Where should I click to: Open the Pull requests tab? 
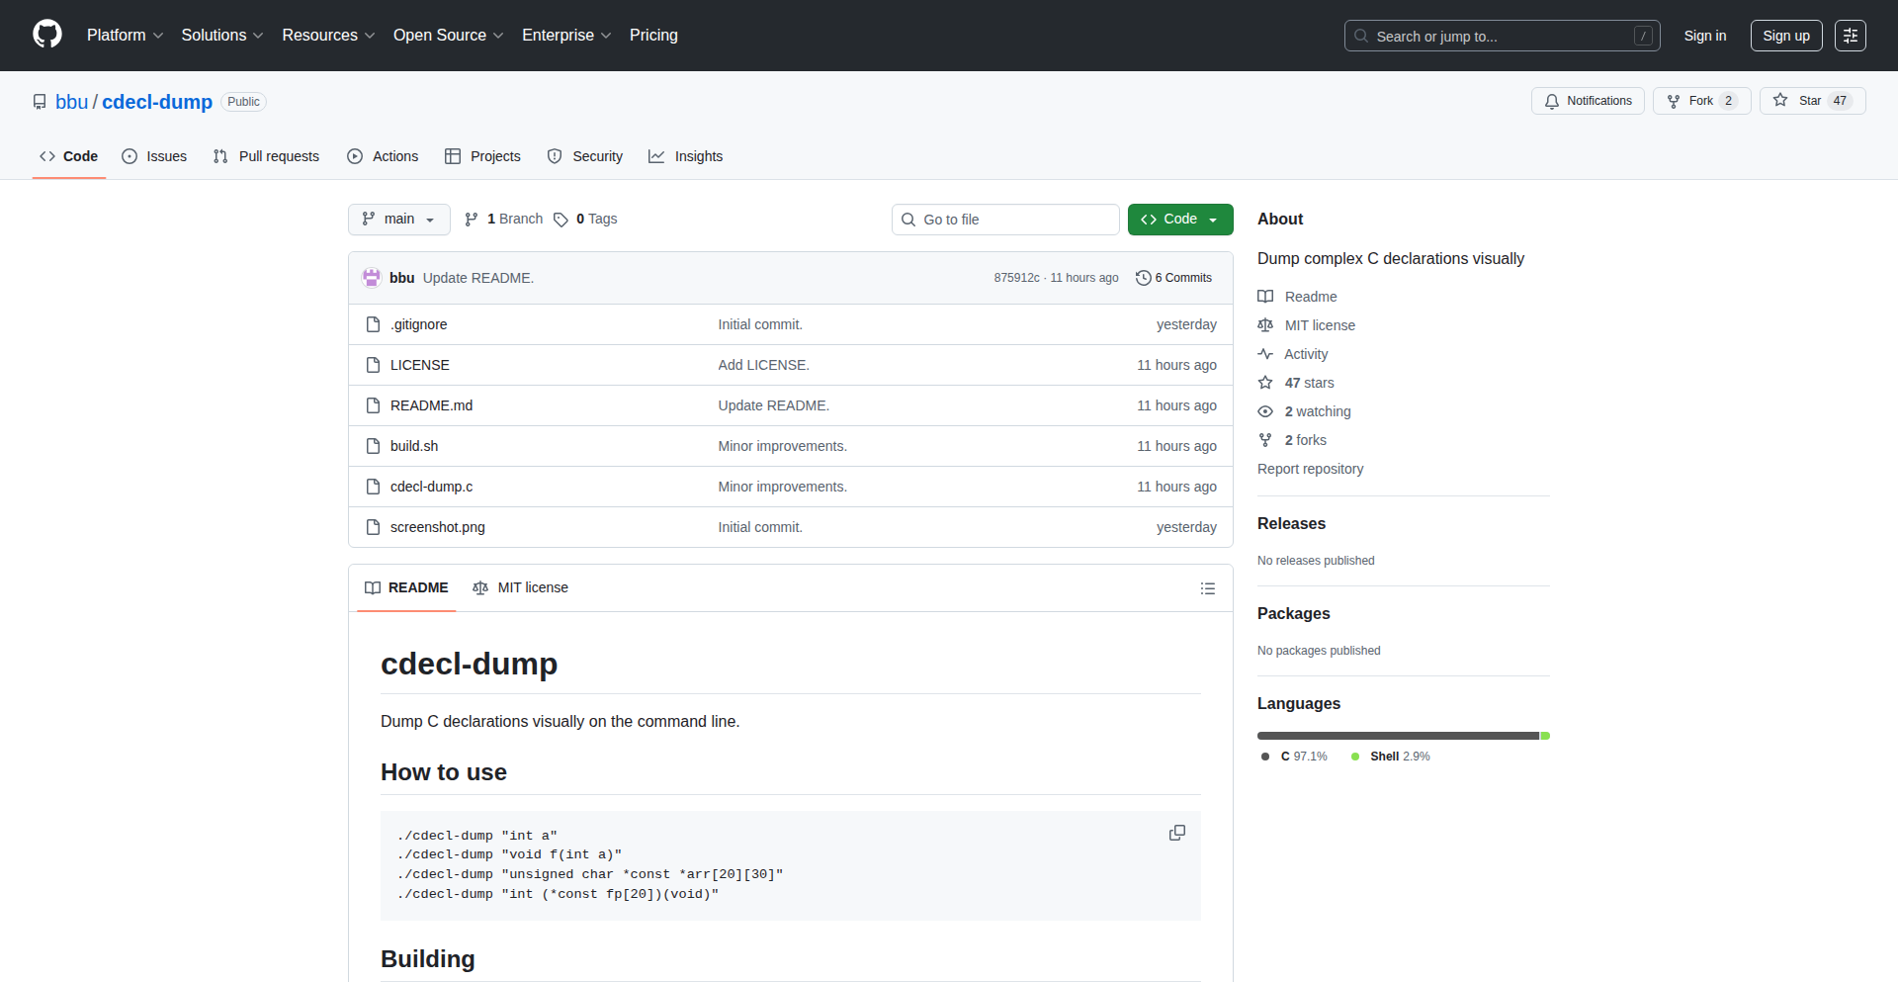click(267, 156)
